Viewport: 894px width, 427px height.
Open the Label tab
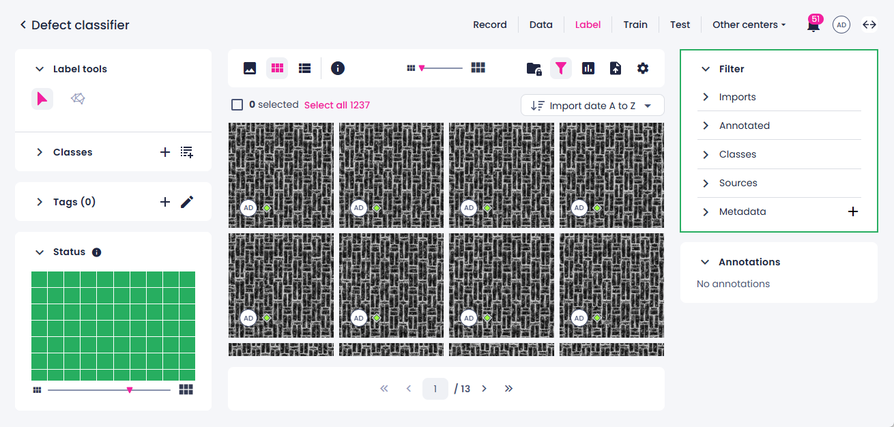pos(588,25)
